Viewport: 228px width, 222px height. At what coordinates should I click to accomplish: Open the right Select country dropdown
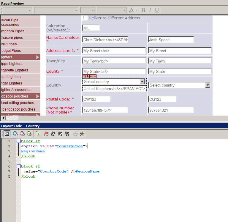pos(208,85)
